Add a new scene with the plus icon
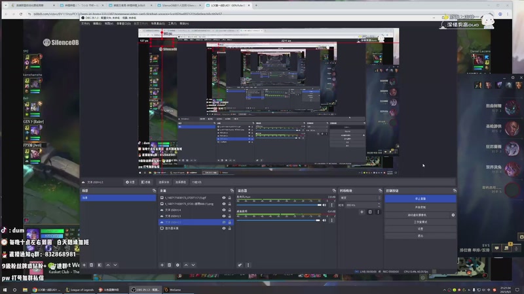Screen dimensions: 524x294 pos(84,265)
